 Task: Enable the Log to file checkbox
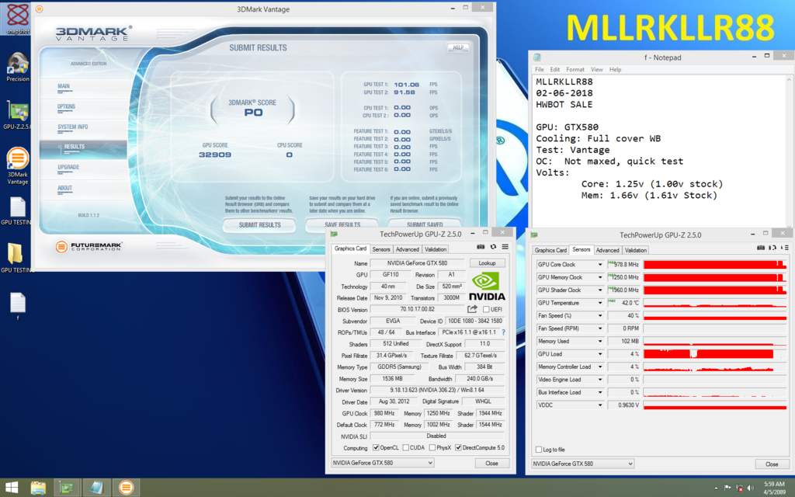click(539, 450)
